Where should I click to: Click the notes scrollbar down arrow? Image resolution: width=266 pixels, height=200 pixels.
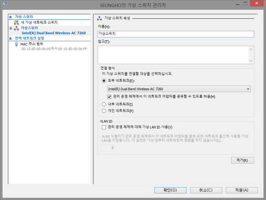251,61
